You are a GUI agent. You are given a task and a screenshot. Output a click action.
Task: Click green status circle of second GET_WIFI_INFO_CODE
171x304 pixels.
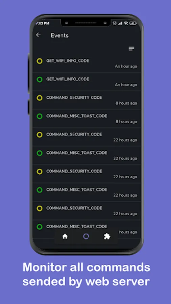40,79
